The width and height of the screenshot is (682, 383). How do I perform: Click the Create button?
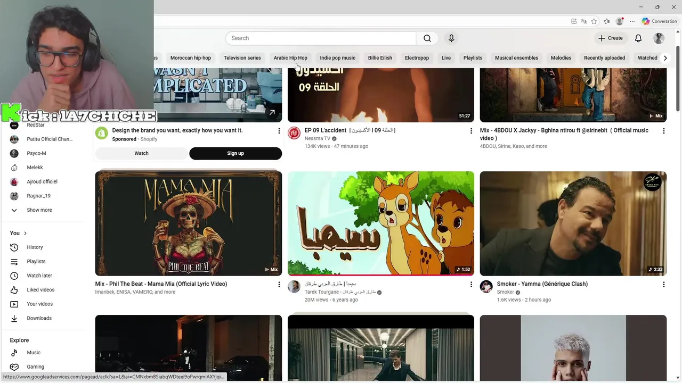(611, 38)
